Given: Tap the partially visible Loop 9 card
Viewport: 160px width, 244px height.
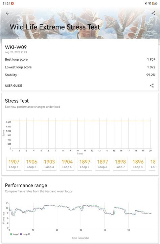Looking at the screenshot, I should pyautogui.click(x=152, y=164).
